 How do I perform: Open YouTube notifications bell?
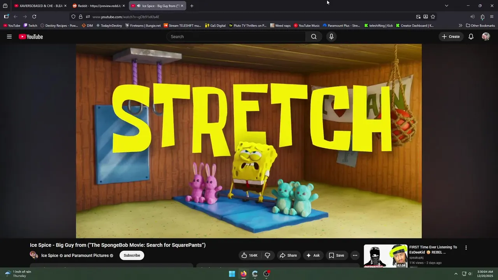[471, 37]
